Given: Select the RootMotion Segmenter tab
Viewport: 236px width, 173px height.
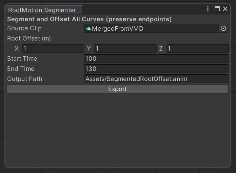Looking at the screenshot, I should (x=42, y=10).
